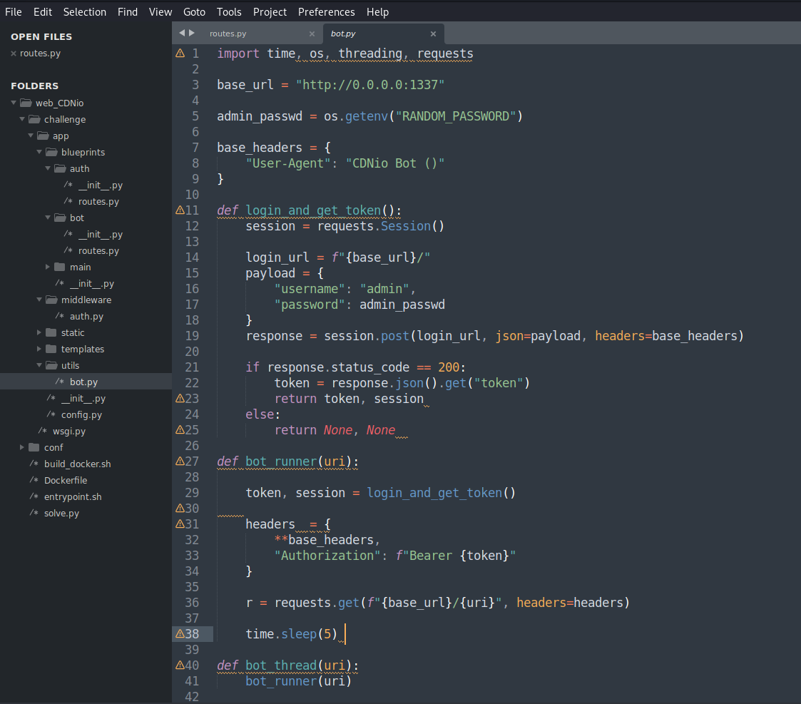Click the warning marker on line 38
The image size is (801, 704).
180,634
